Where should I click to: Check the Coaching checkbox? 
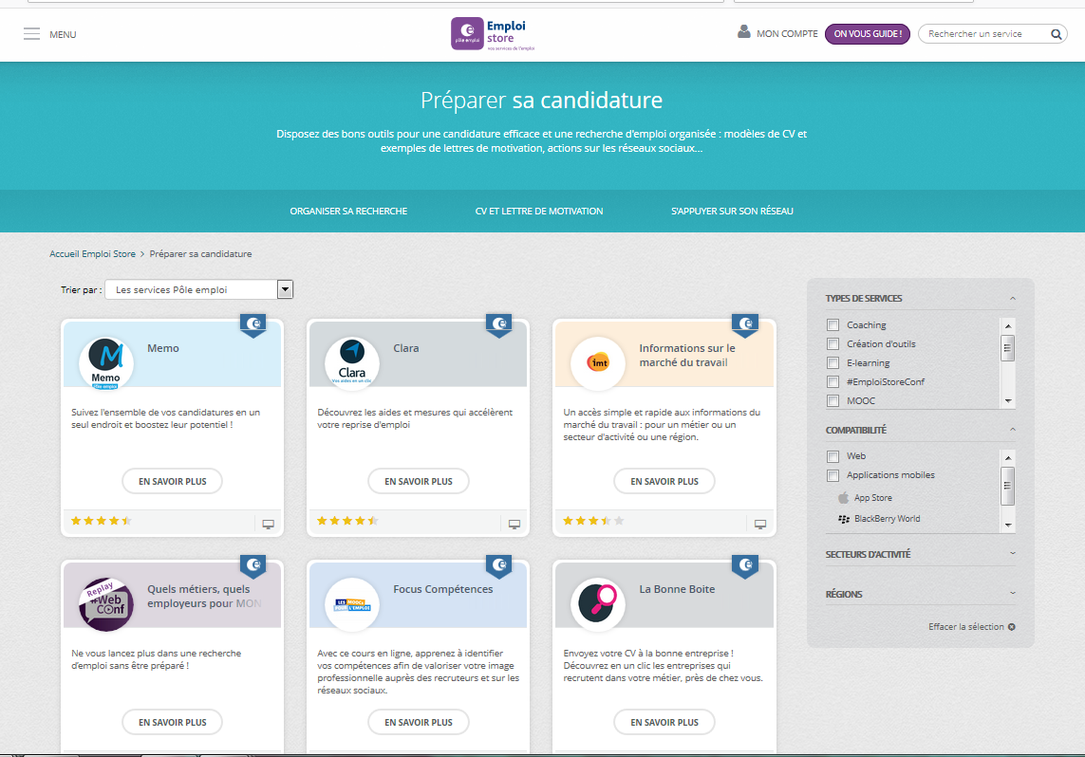pyautogui.click(x=832, y=324)
